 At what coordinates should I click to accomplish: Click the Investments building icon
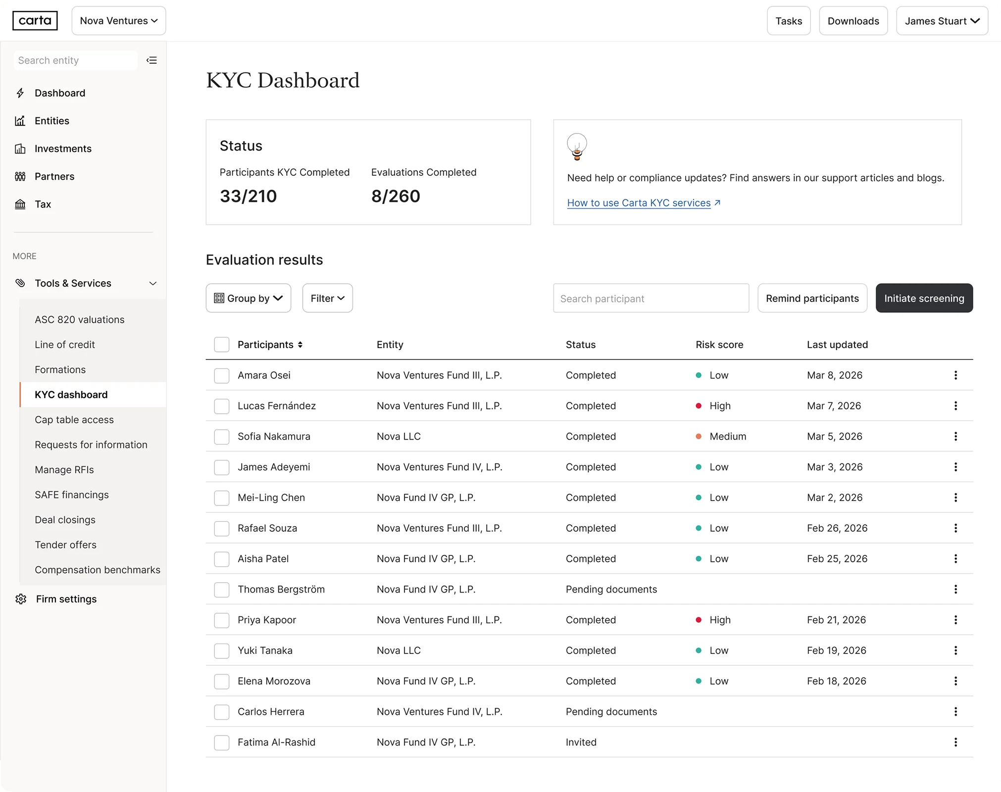20,148
